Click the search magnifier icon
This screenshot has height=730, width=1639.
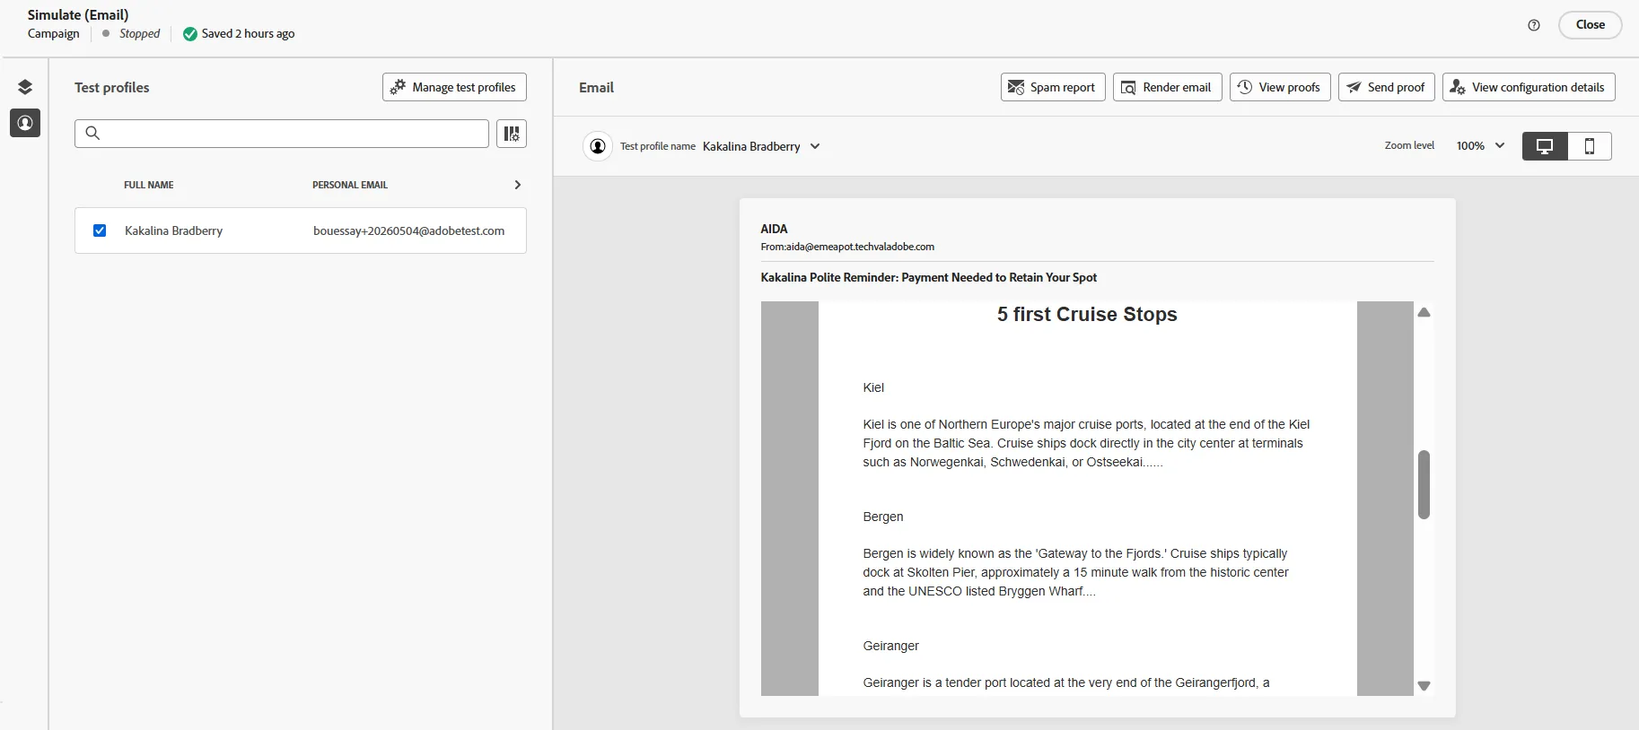[92, 134]
